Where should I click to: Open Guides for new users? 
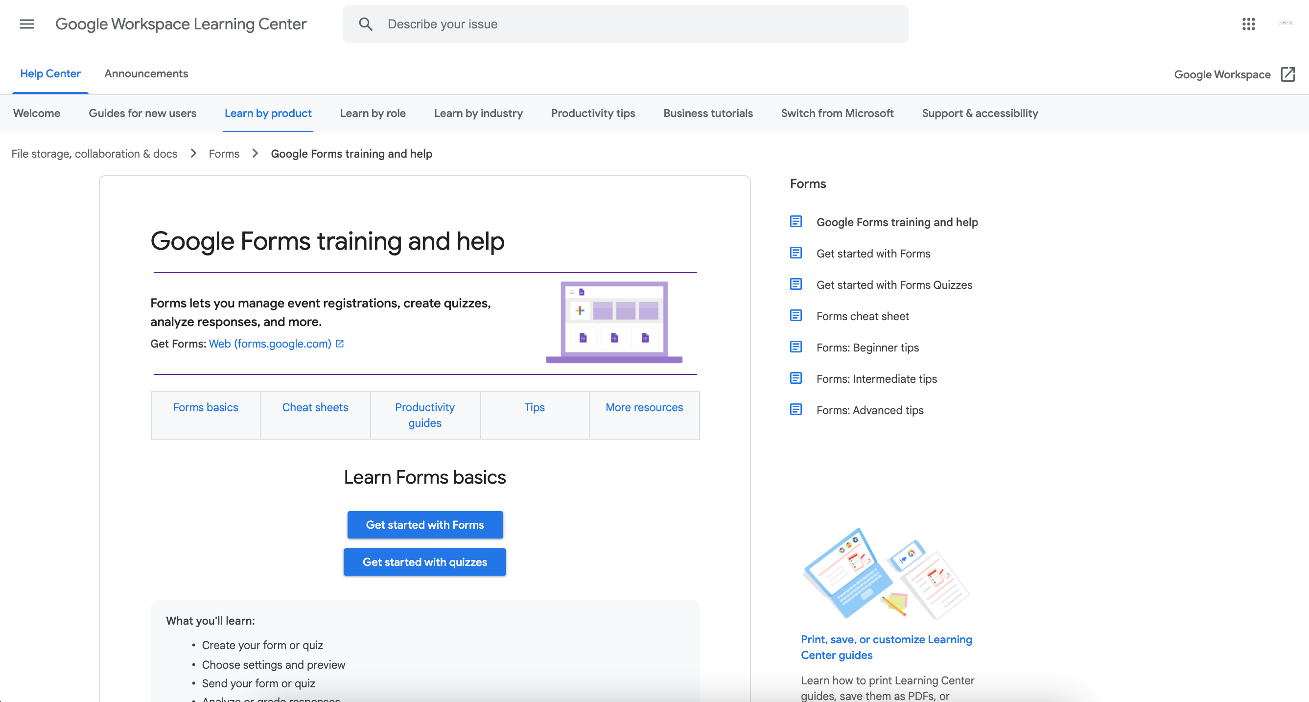tap(142, 114)
